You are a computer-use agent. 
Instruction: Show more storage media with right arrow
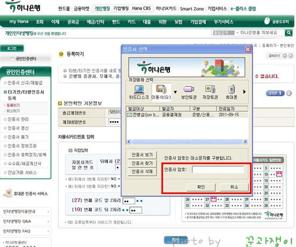tap(244, 92)
